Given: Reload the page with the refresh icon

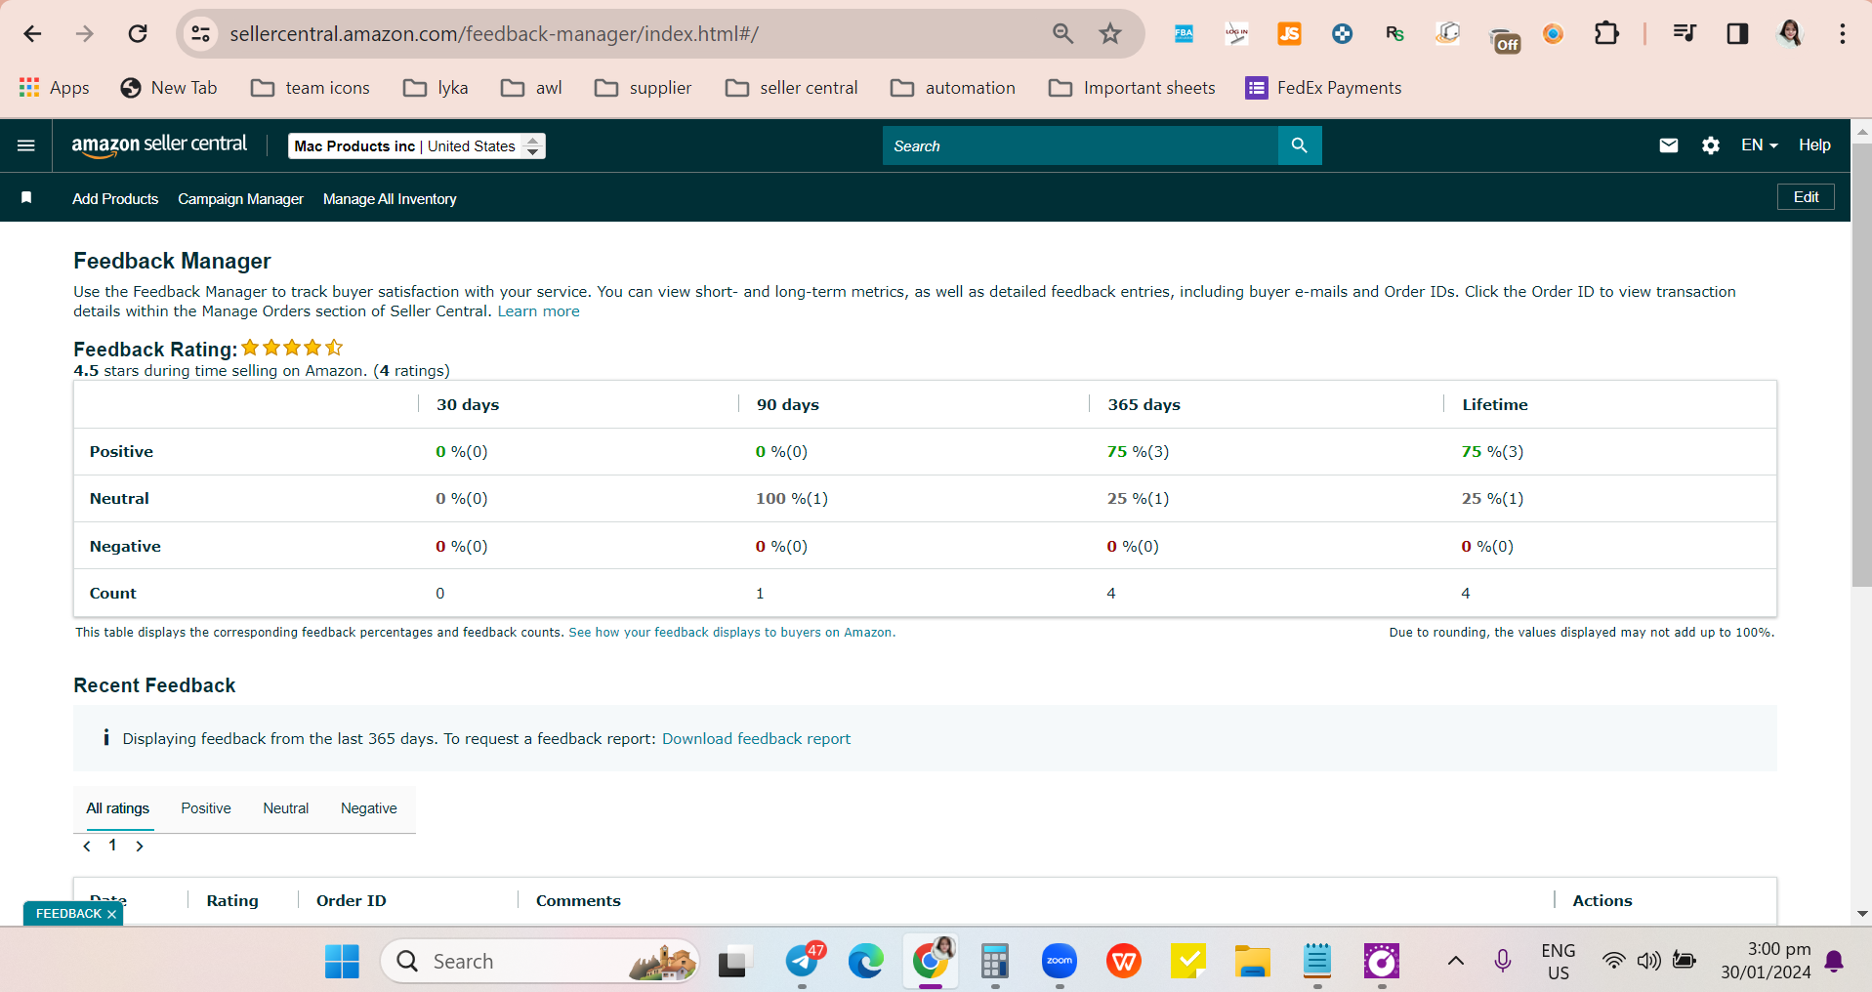Looking at the screenshot, I should (x=138, y=34).
